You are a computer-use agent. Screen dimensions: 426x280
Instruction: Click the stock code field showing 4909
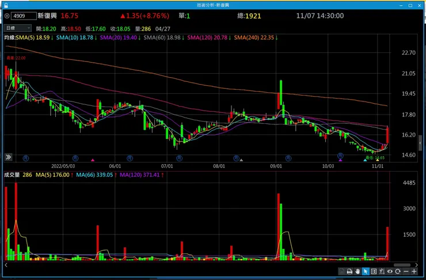24,16
